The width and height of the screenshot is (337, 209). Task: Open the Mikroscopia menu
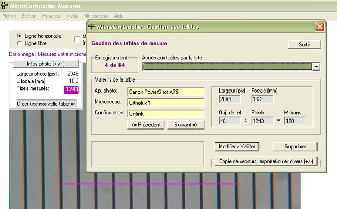click(x=96, y=16)
